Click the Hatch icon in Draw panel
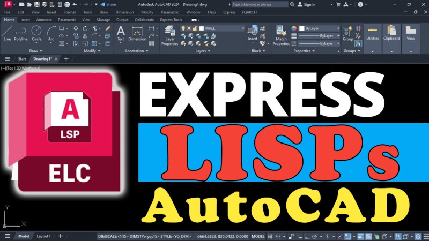429x241 pixels. [62, 43]
